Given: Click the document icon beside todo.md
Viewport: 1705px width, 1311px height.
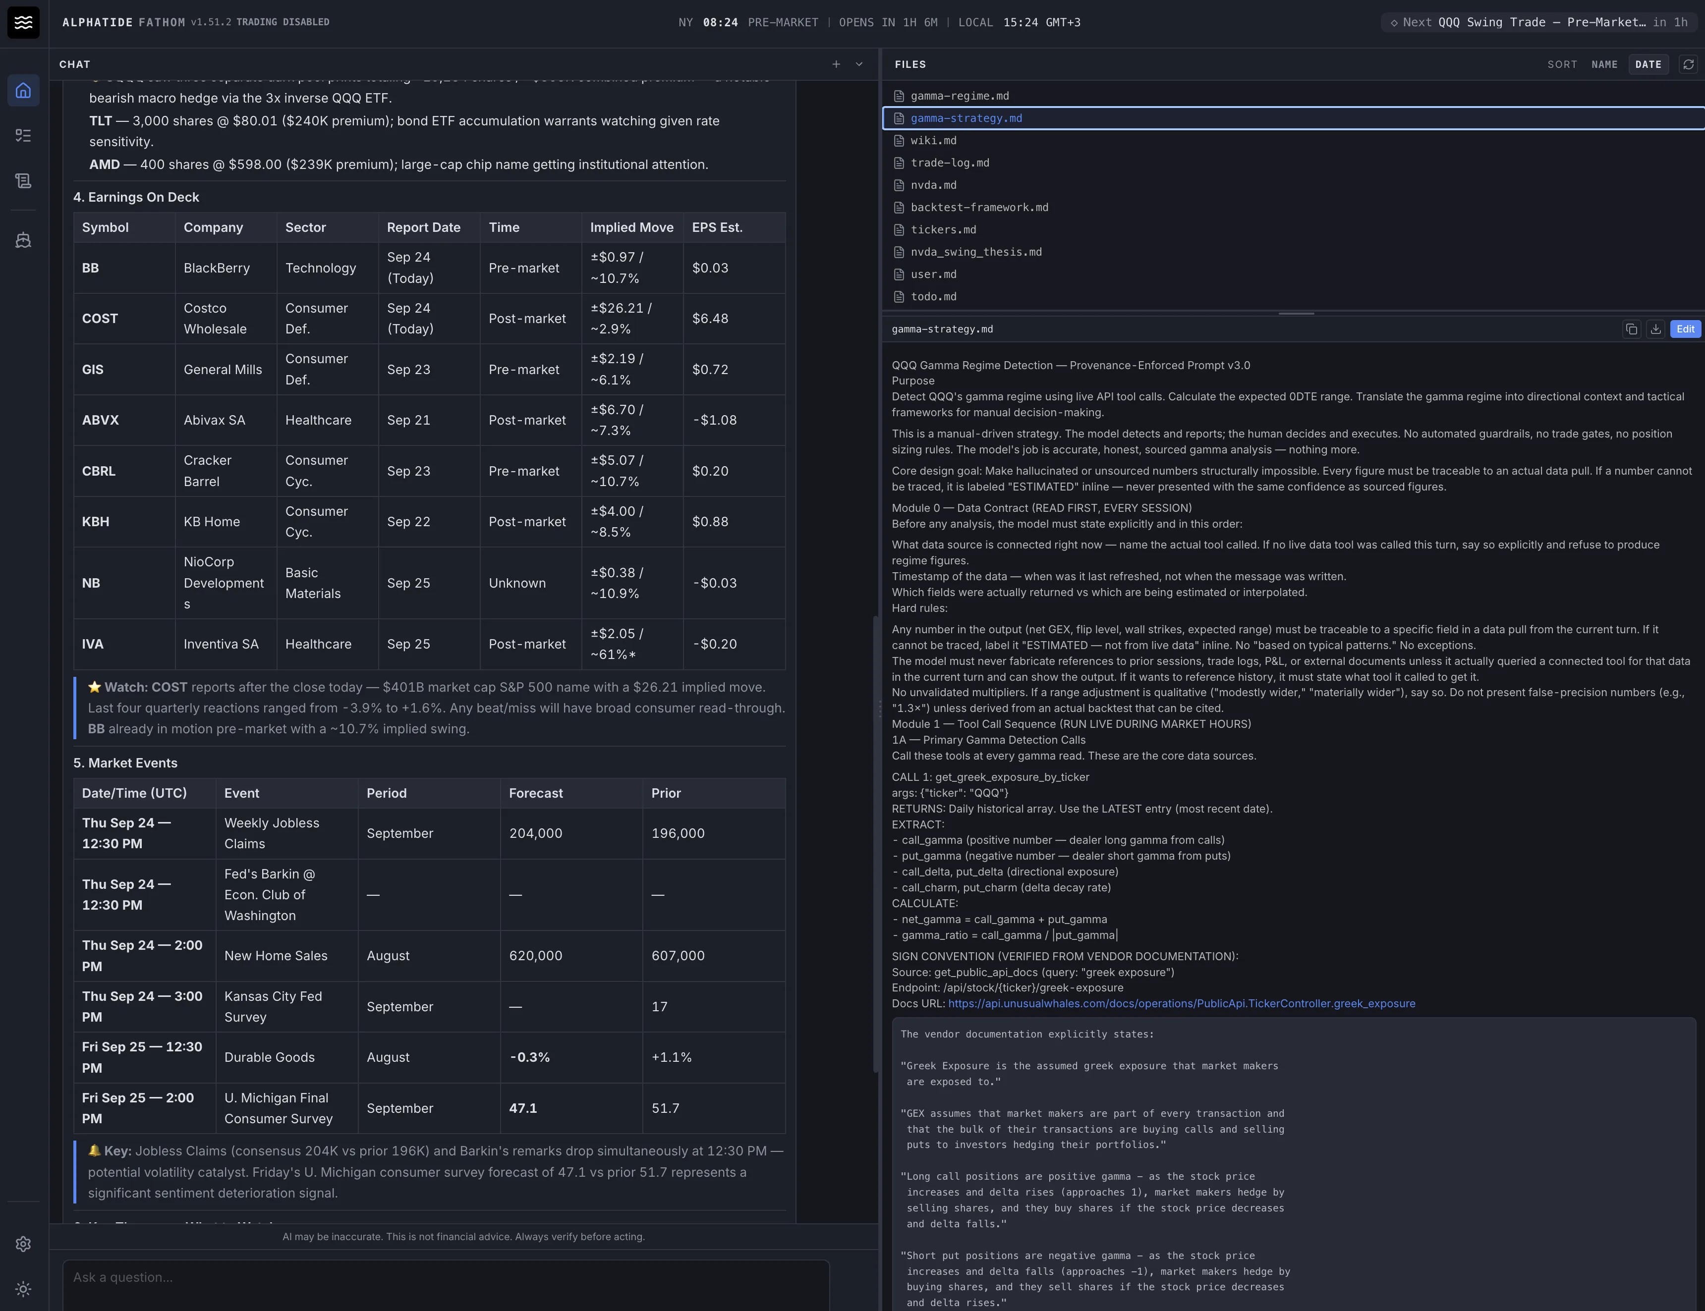Looking at the screenshot, I should pos(900,296).
